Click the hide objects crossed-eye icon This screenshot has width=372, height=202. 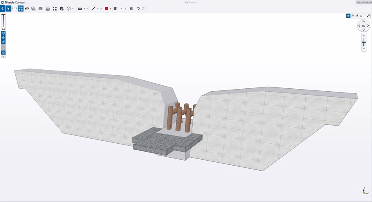click(27, 8)
